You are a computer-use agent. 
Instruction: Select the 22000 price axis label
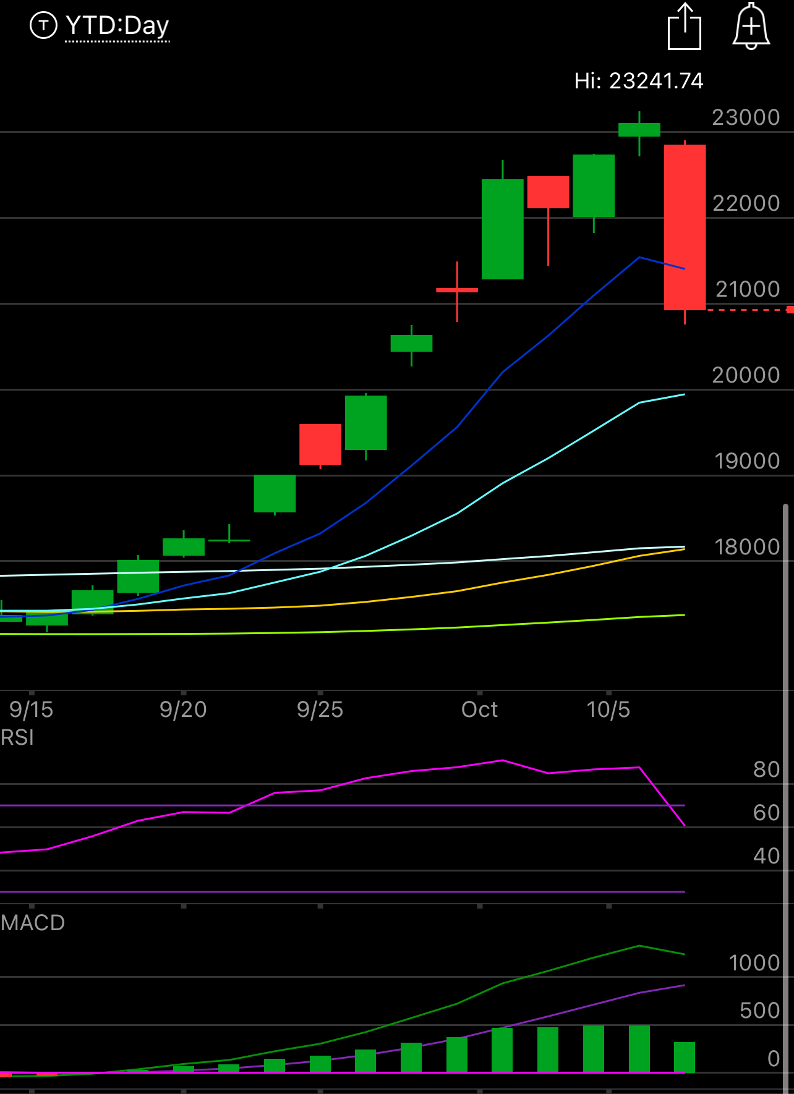click(746, 203)
